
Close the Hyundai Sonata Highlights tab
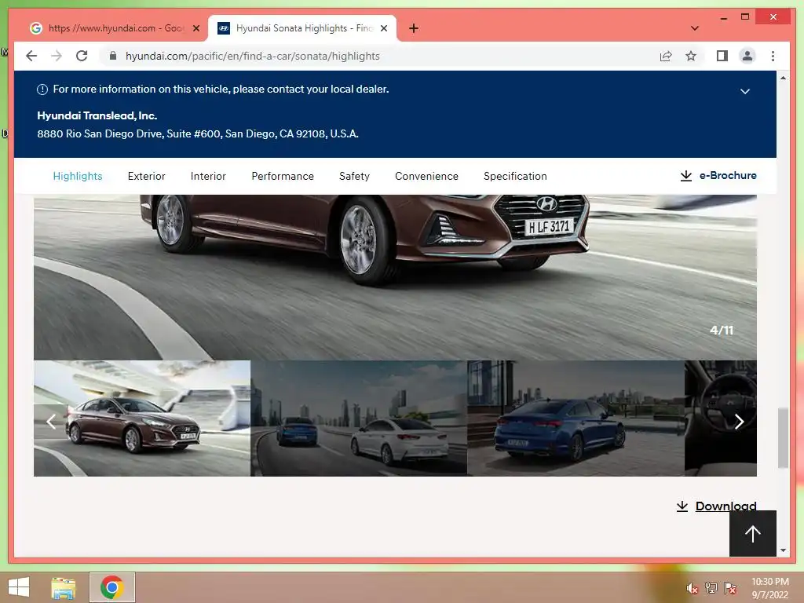pos(383,28)
